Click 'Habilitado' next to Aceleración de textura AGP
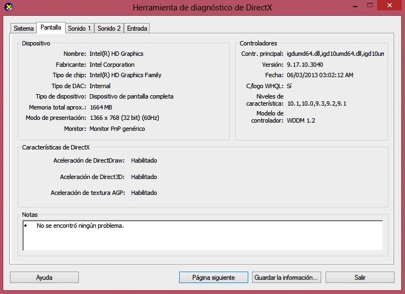 click(x=144, y=193)
